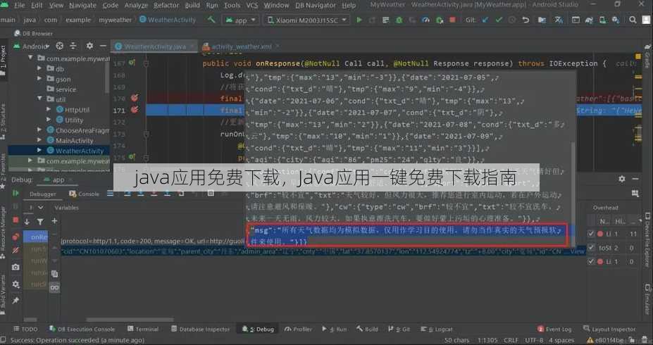Open the Terminal tool window

click(x=143, y=329)
